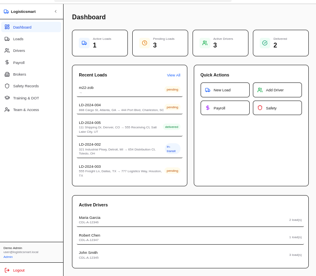The height and width of the screenshot is (276, 316).
Task: Click the Safety Records shield icon in sidebar
Action: (7, 86)
